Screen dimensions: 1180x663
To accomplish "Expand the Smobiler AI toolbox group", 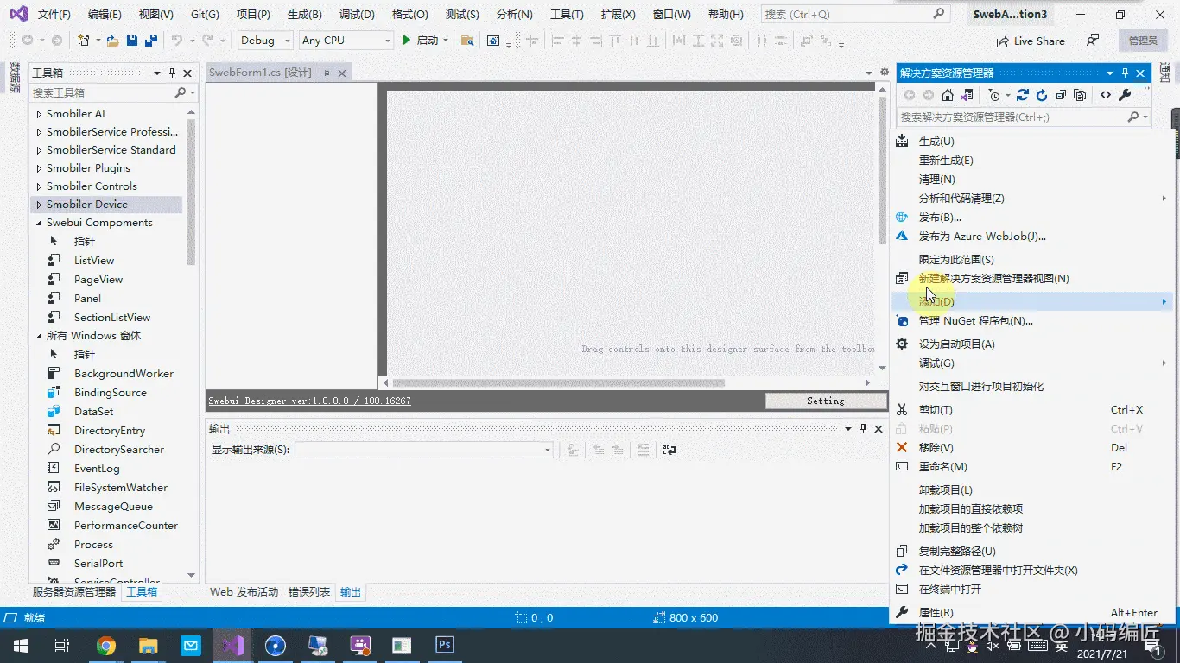I will (38, 114).
